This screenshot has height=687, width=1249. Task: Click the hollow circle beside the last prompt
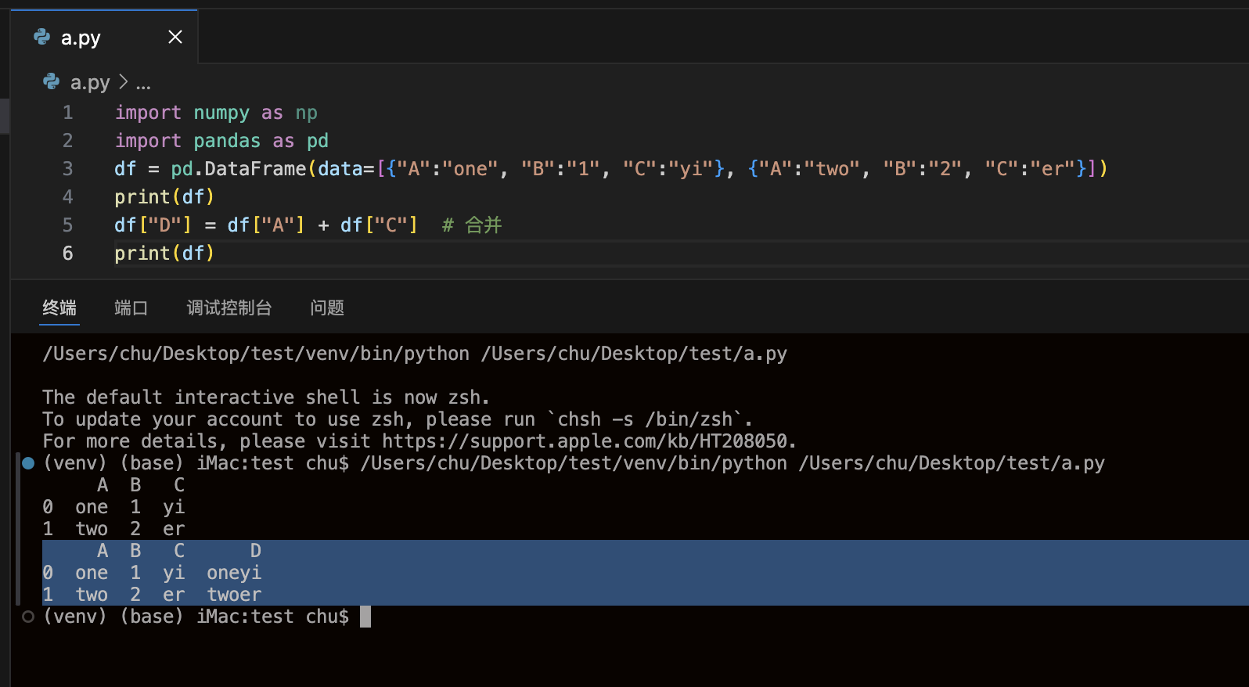pos(28,617)
